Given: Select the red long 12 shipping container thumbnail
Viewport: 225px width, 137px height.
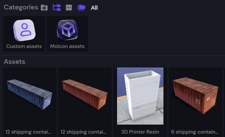Looking at the screenshot, I should click(85, 94).
